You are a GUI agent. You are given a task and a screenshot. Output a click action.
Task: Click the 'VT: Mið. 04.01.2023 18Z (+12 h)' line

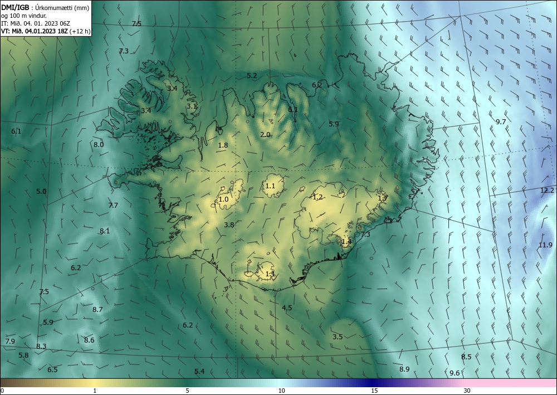(x=46, y=31)
